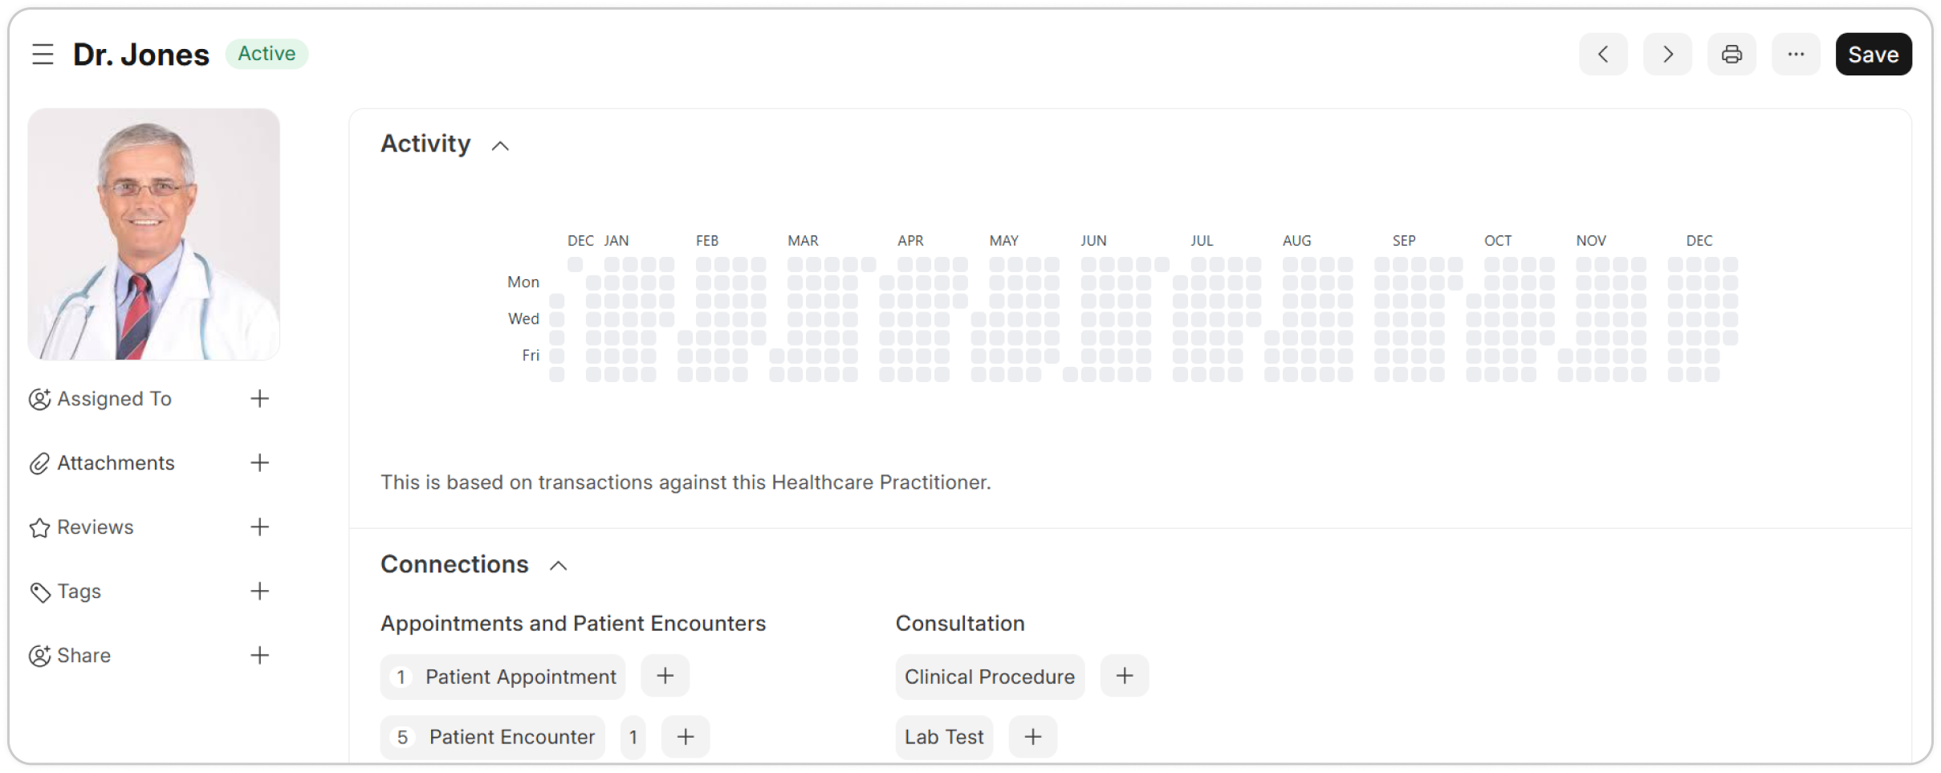Viewport: 1941px width, 773px height.
Task: Collapse the Connections section
Action: click(x=557, y=565)
